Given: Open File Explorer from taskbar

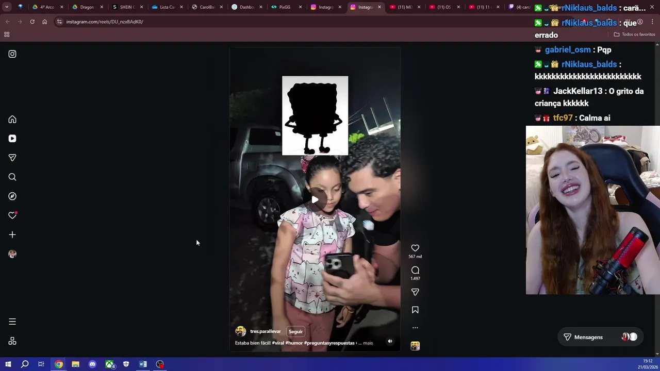Looking at the screenshot, I should tap(75, 364).
